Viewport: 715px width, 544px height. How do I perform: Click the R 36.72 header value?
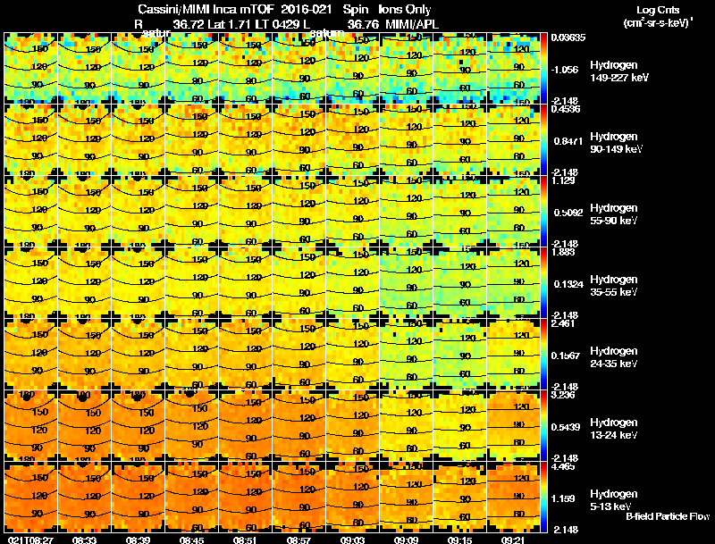[169, 25]
